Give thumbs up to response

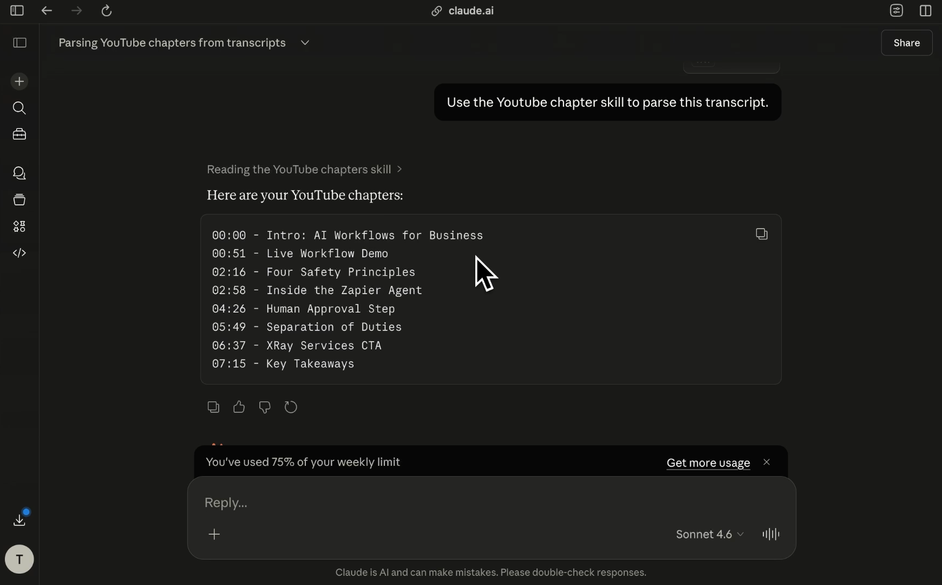[x=239, y=407]
